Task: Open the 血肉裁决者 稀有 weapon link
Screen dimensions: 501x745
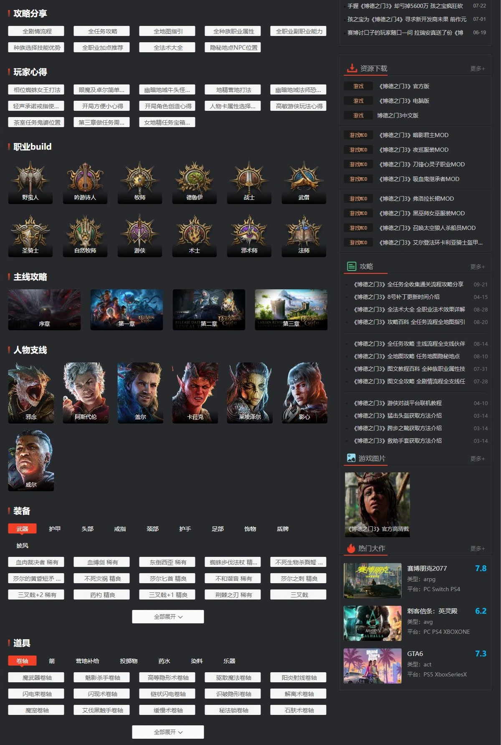Action: (37, 562)
